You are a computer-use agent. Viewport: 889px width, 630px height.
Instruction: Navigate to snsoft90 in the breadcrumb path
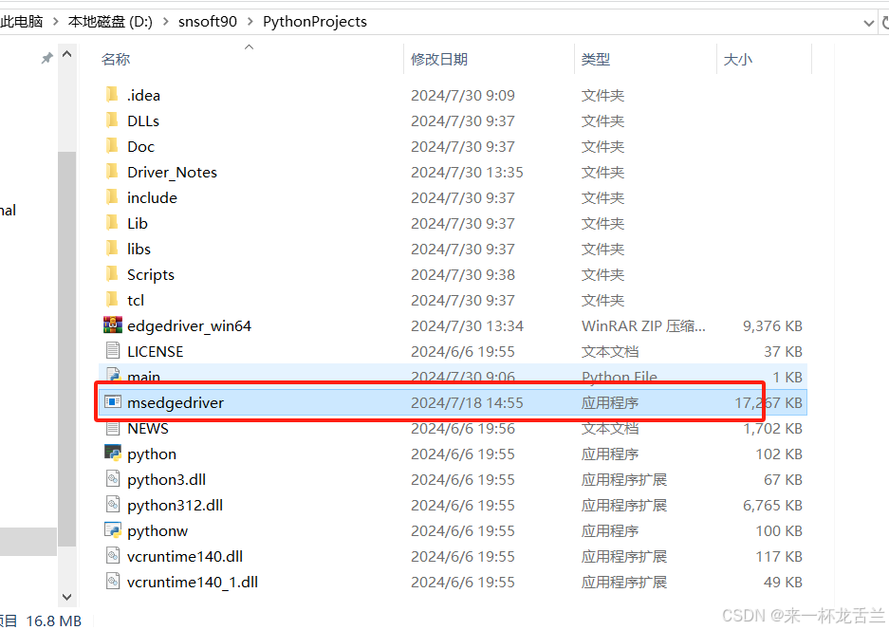207,21
